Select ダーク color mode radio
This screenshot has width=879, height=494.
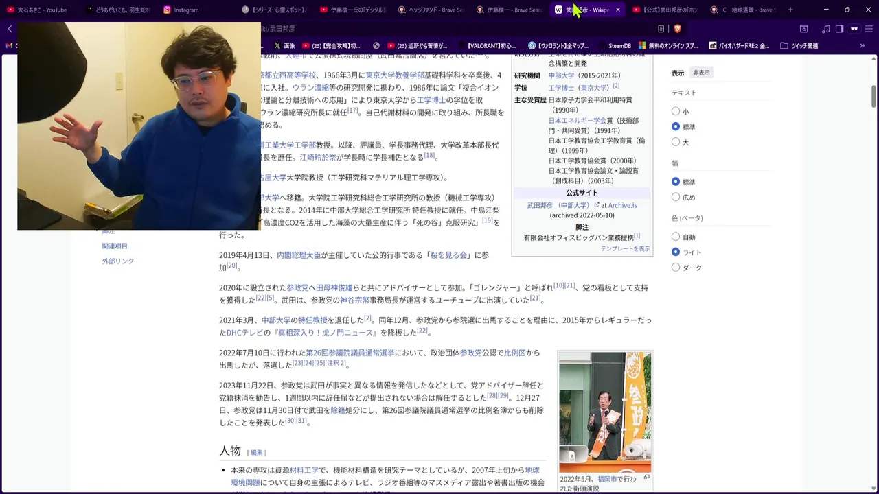coord(676,268)
